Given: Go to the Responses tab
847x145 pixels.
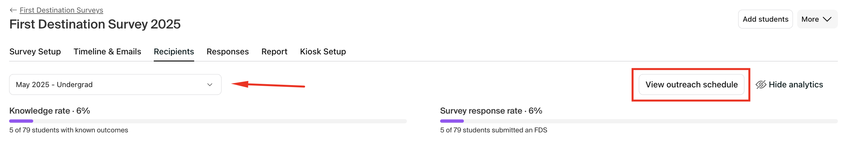Looking at the screenshot, I should click(x=227, y=51).
